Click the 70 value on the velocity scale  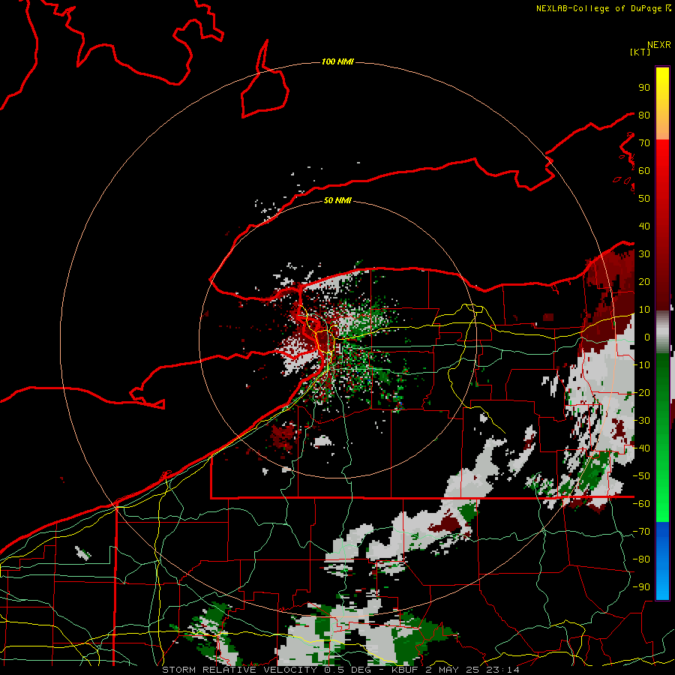pyautogui.click(x=644, y=142)
